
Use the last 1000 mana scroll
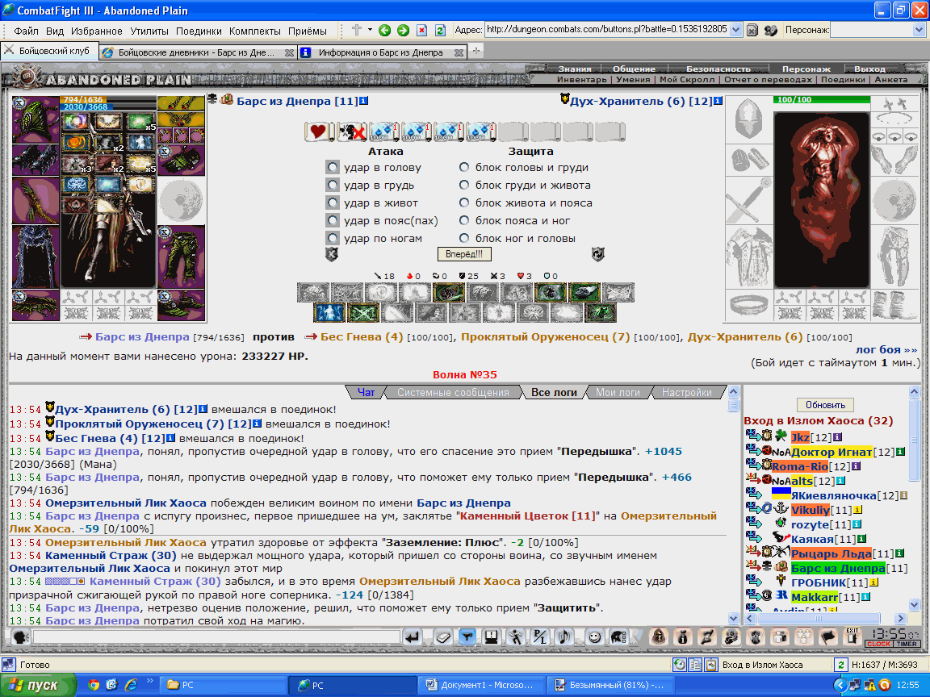[x=480, y=131]
